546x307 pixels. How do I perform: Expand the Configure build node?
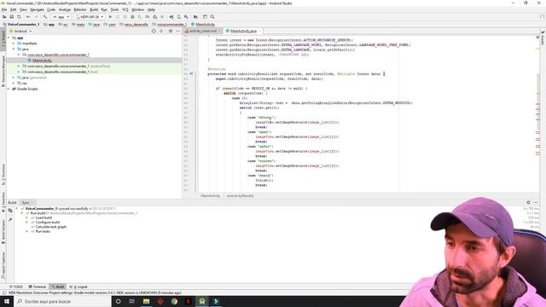pos(26,222)
